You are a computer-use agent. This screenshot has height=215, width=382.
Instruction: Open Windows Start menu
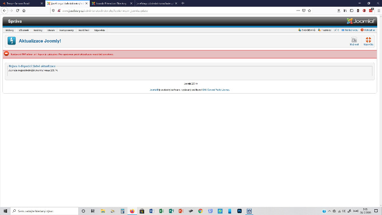5,211
